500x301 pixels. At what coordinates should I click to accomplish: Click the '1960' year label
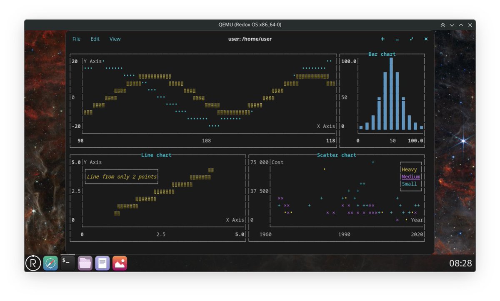tap(265, 234)
